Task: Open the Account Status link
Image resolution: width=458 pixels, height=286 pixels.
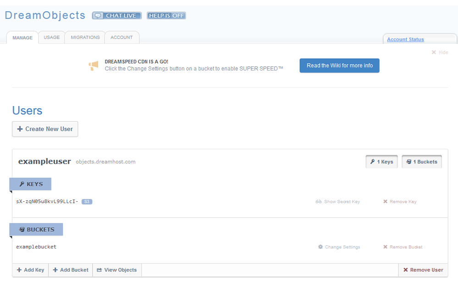Action: [x=405, y=39]
